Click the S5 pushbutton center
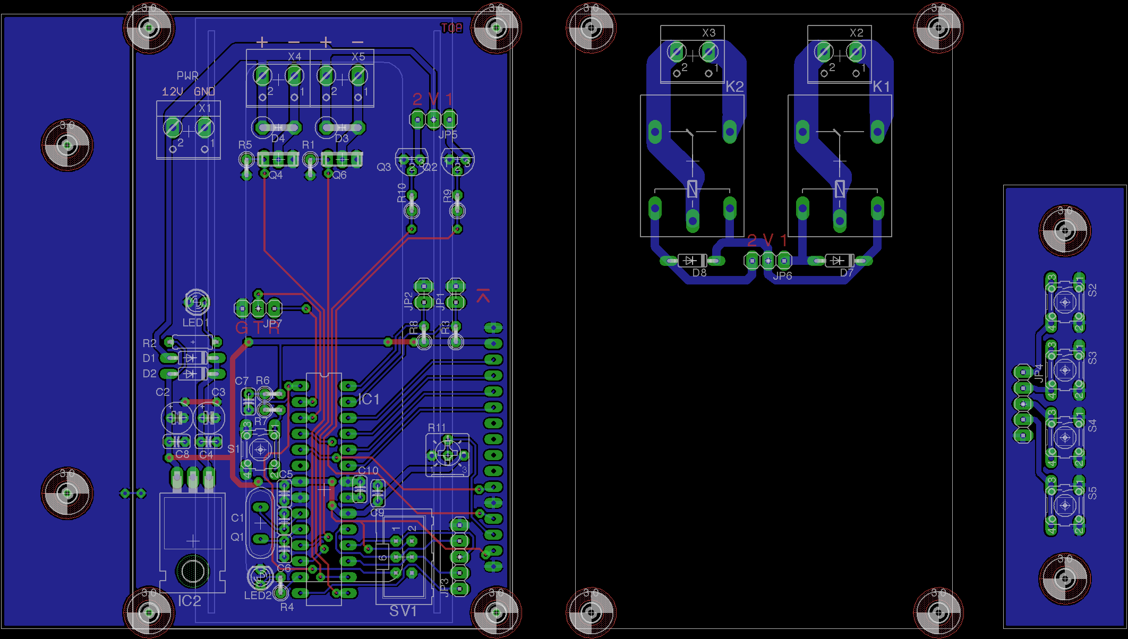Viewport: 1128px width, 639px height. pyautogui.click(x=1065, y=505)
